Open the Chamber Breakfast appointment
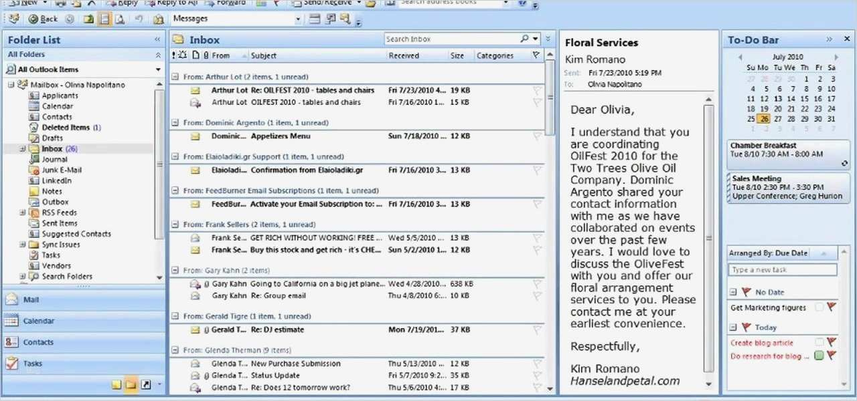 pos(789,154)
